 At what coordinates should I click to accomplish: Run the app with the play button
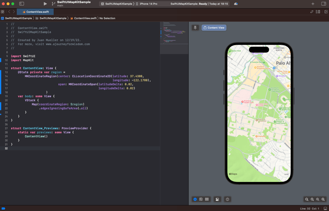45,4
